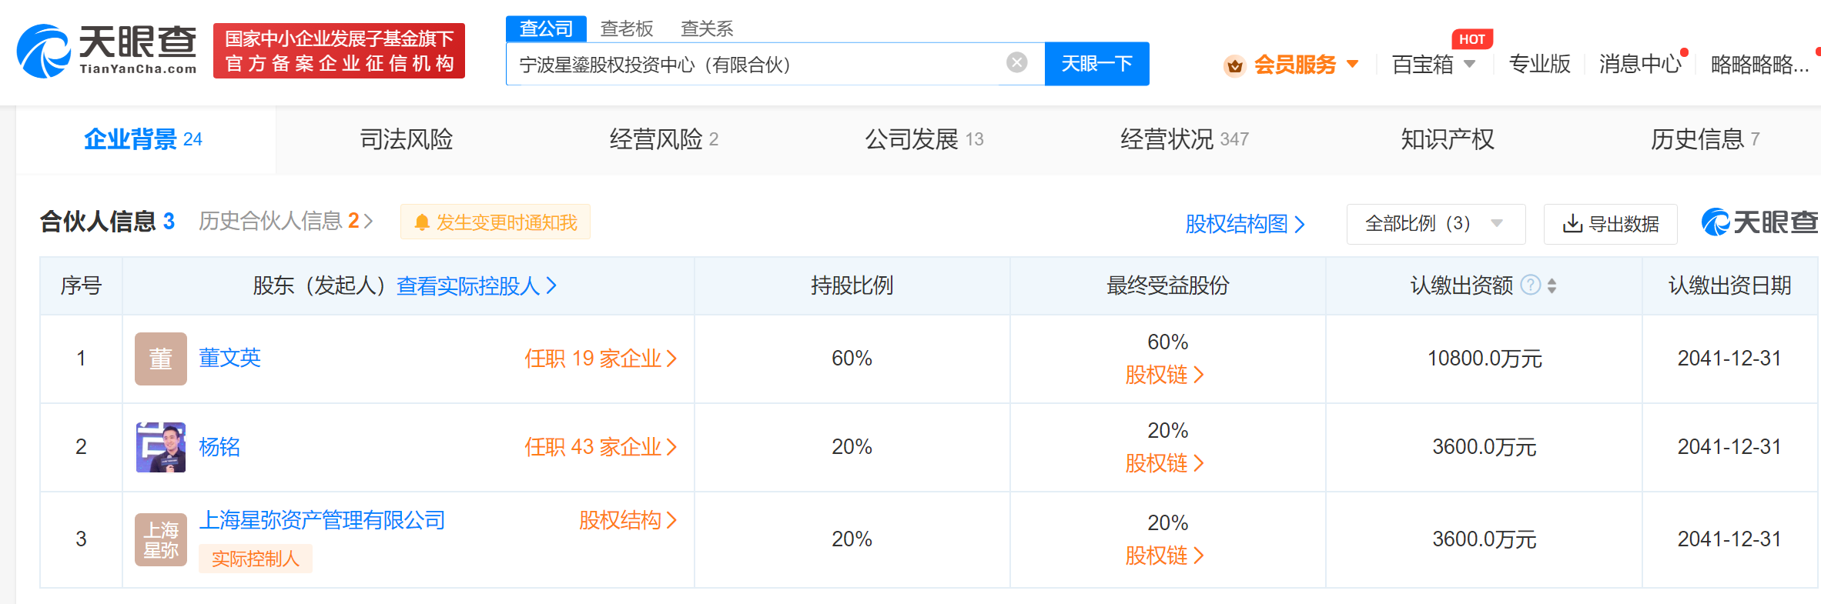The height and width of the screenshot is (604, 1821).
Task: Open the 股权结构图 link
Action: click(1244, 224)
